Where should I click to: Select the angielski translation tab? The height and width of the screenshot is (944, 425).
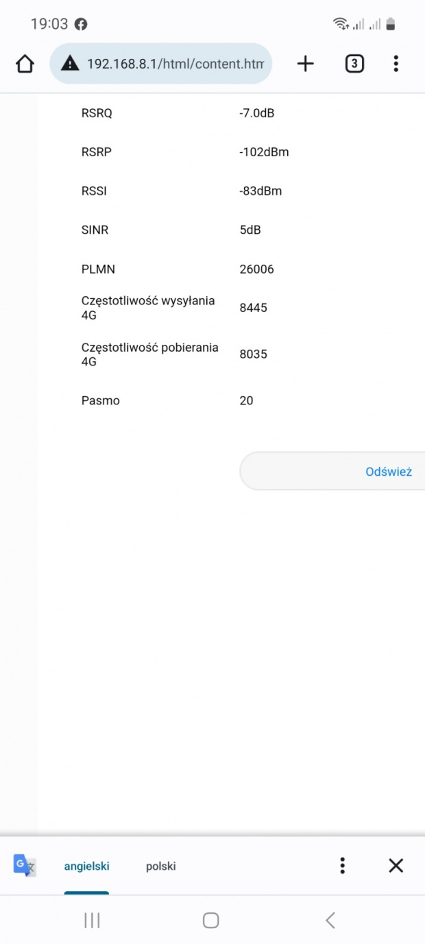point(87,867)
